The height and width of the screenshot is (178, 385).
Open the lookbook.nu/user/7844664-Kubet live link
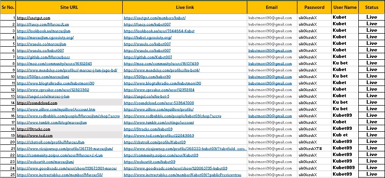pyautogui.click(x=159, y=31)
